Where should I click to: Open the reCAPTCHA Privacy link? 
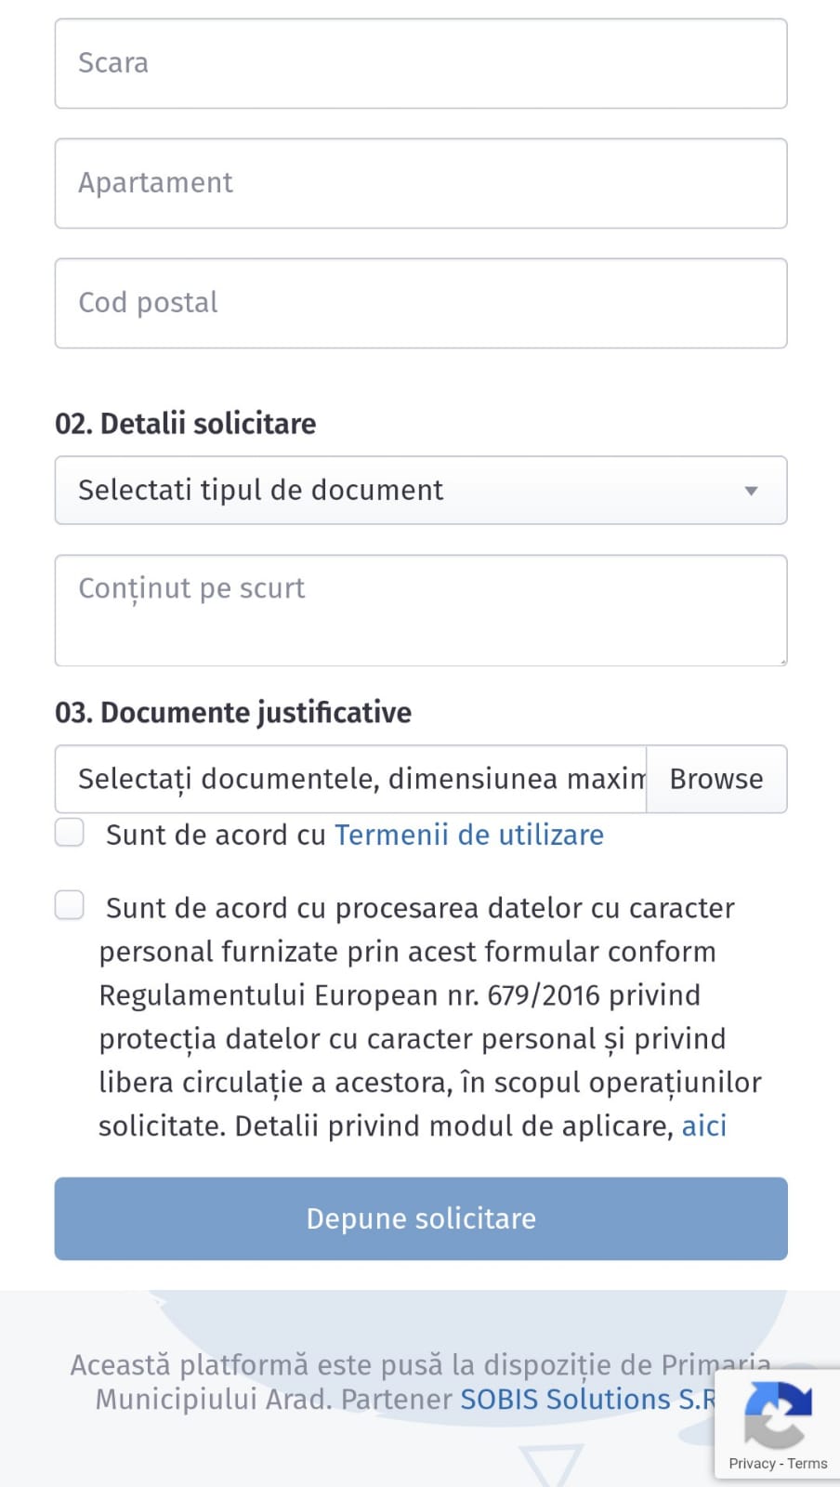point(751,1463)
